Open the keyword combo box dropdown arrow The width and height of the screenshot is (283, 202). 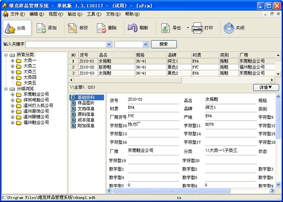coord(109,44)
